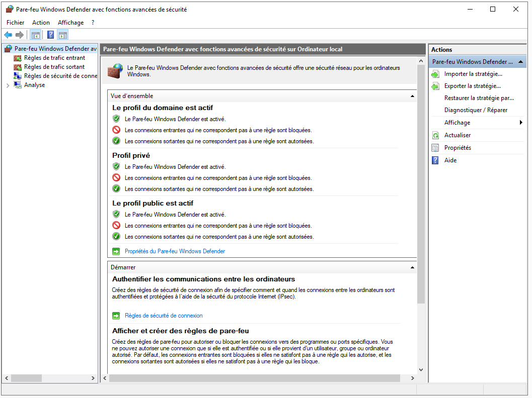Select the Règles de trafic entrant icon

pos(17,58)
